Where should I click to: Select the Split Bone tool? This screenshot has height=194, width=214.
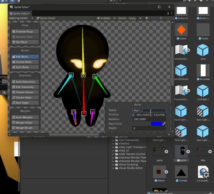click(25, 67)
